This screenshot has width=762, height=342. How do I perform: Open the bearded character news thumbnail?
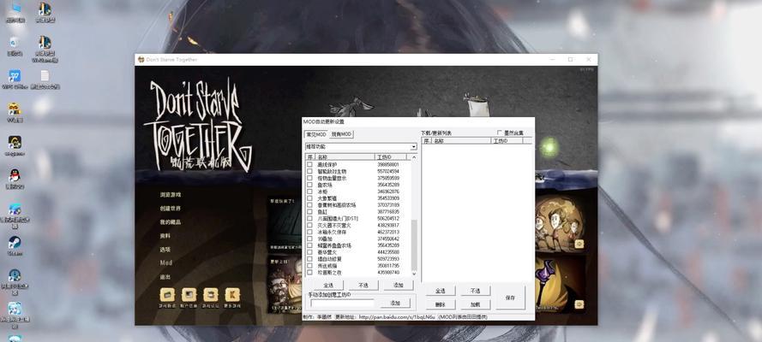point(285,284)
